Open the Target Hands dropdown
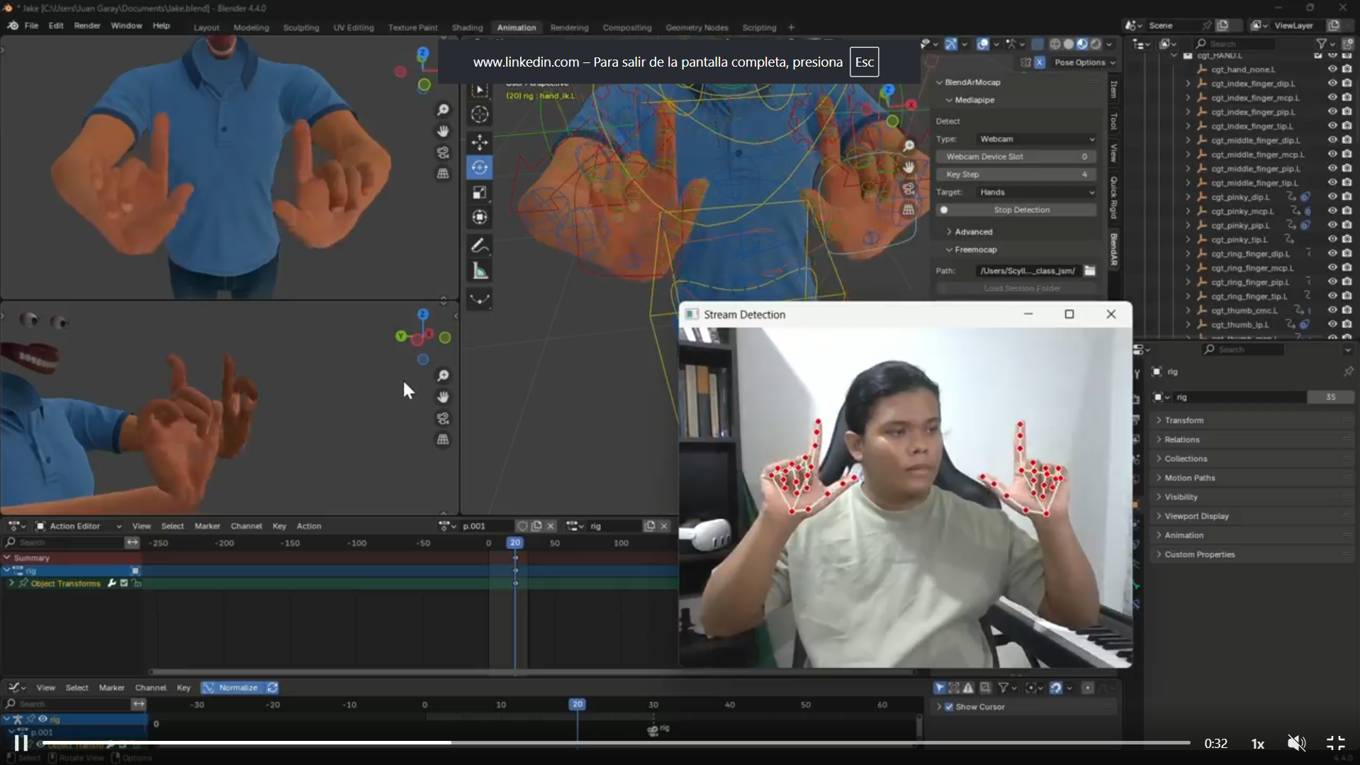 [x=1037, y=192]
